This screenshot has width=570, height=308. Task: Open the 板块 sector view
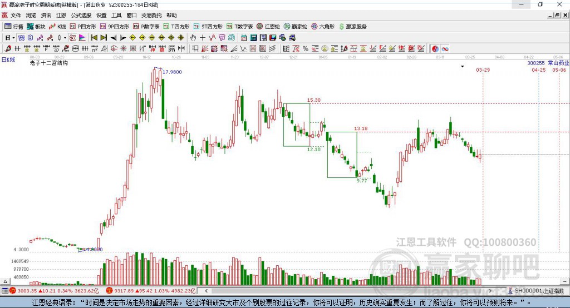tap(36, 27)
